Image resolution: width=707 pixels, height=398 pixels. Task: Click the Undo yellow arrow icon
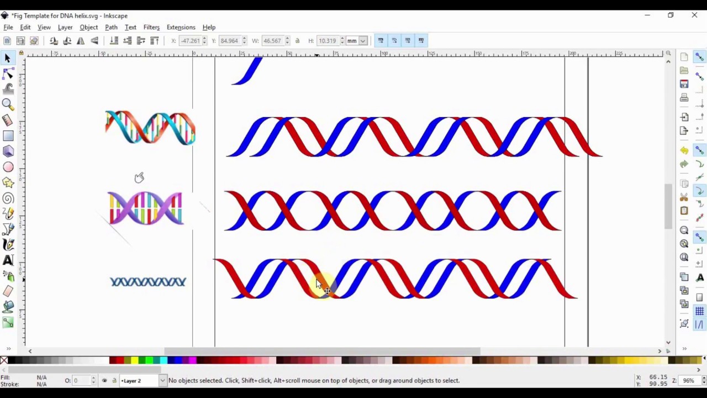click(684, 150)
